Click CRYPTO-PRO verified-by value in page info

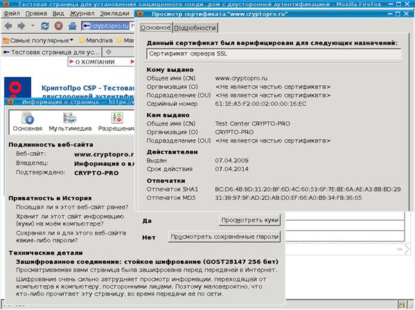point(96,173)
